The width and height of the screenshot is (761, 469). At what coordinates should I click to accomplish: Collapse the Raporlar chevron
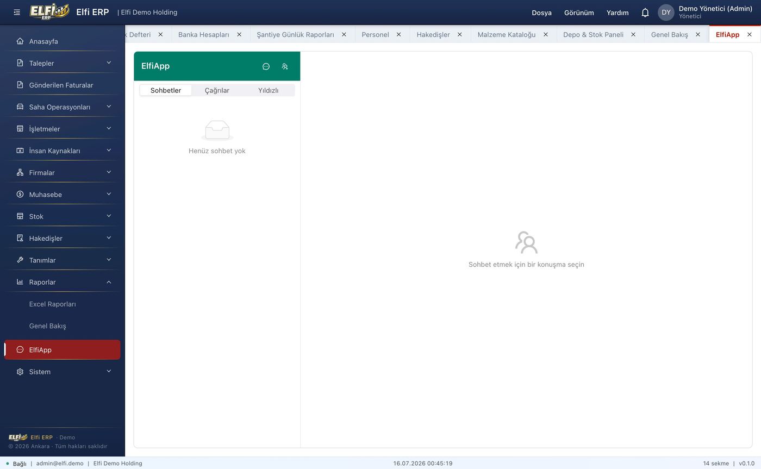click(109, 282)
